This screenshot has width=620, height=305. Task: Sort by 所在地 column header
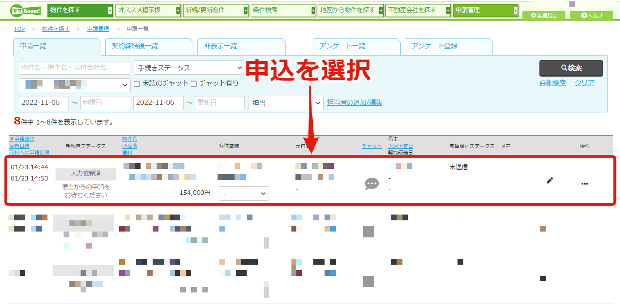click(130, 146)
